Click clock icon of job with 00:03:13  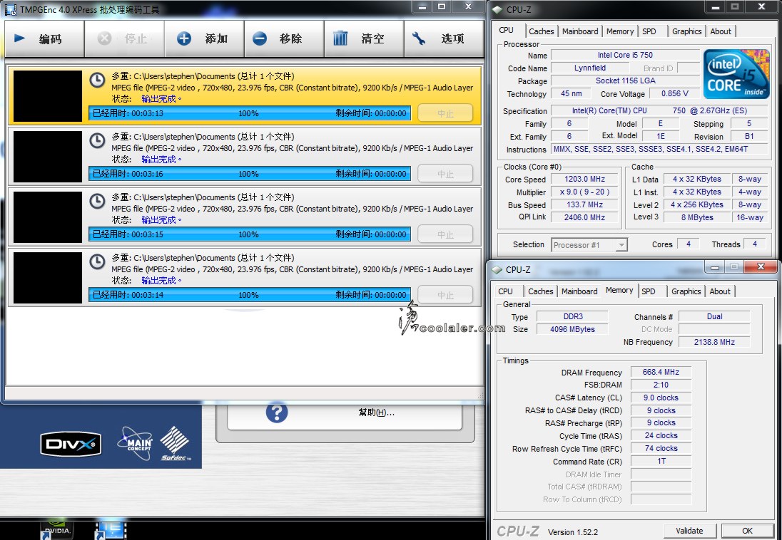tap(97, 80)
